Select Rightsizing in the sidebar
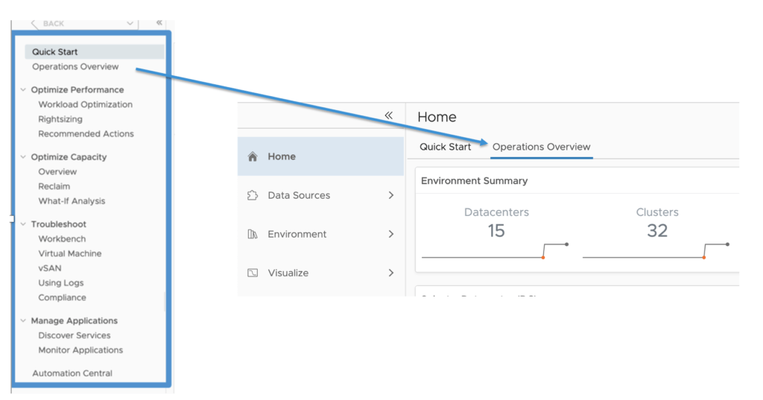This screenshot has width=763, height=400. (60, 119)
